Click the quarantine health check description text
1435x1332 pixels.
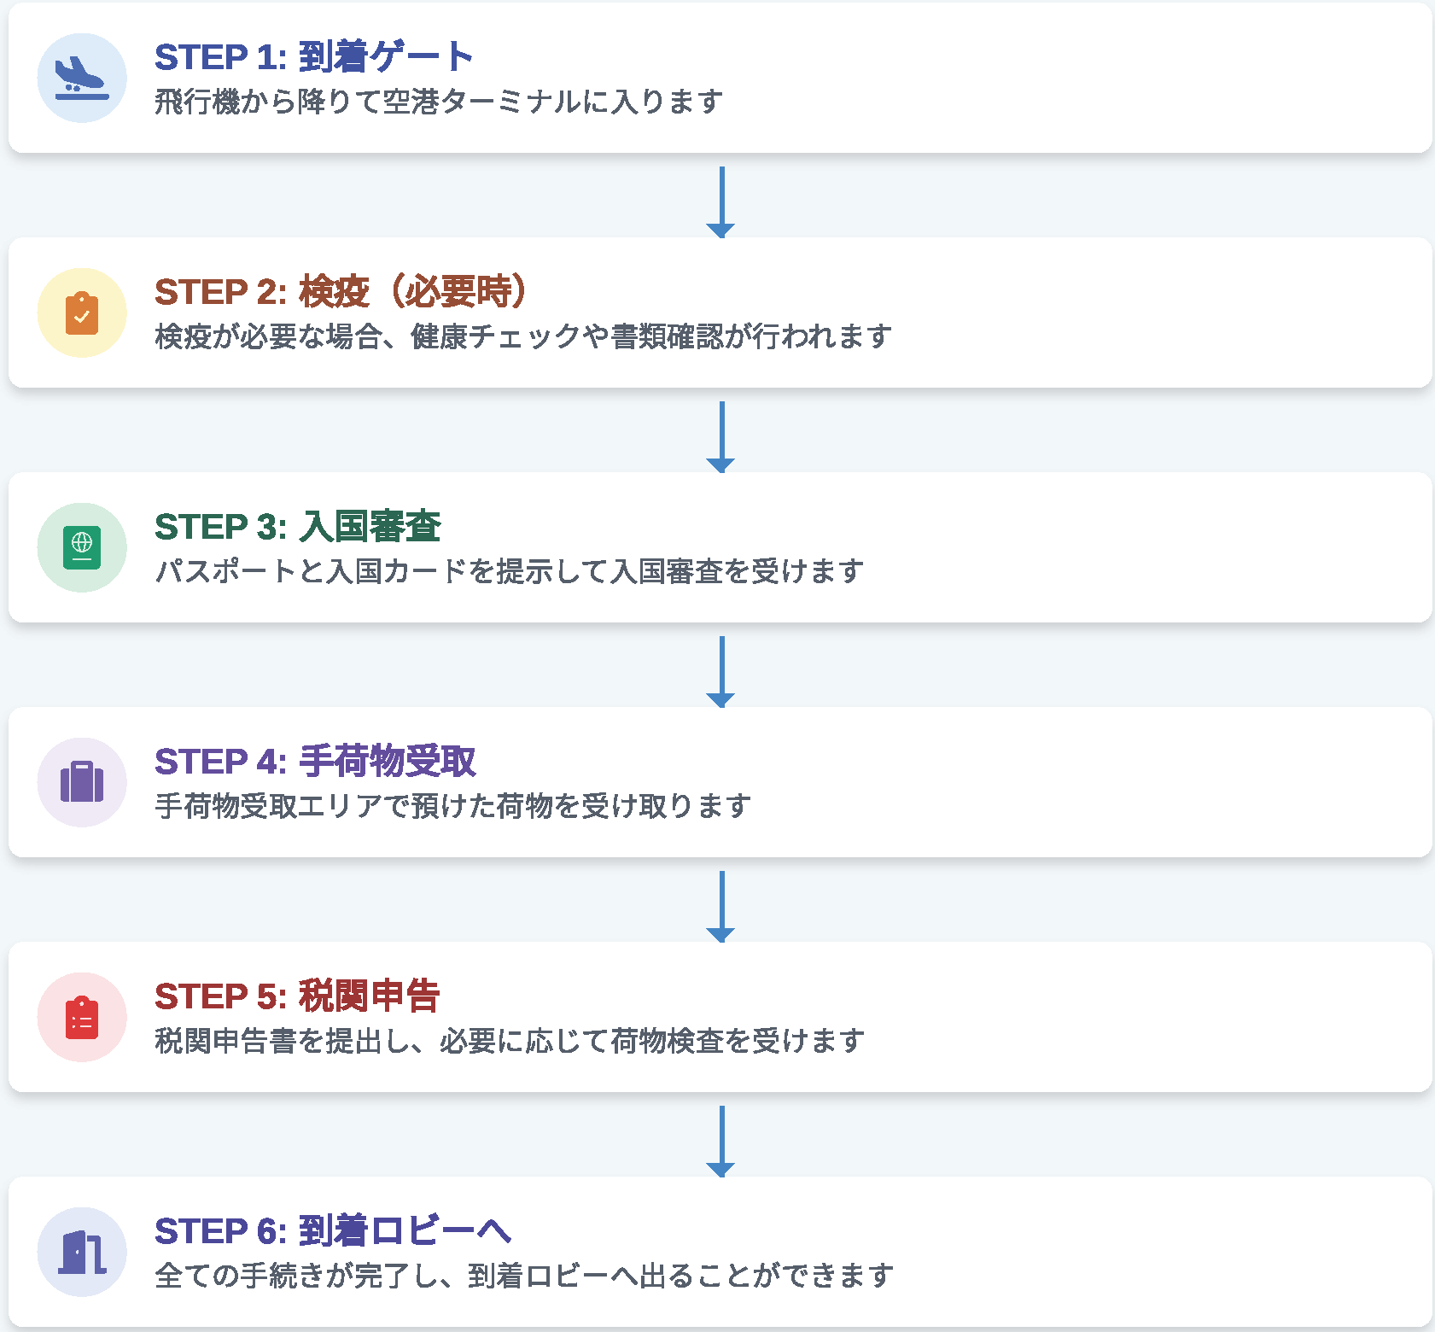click(x=523, y=336)
